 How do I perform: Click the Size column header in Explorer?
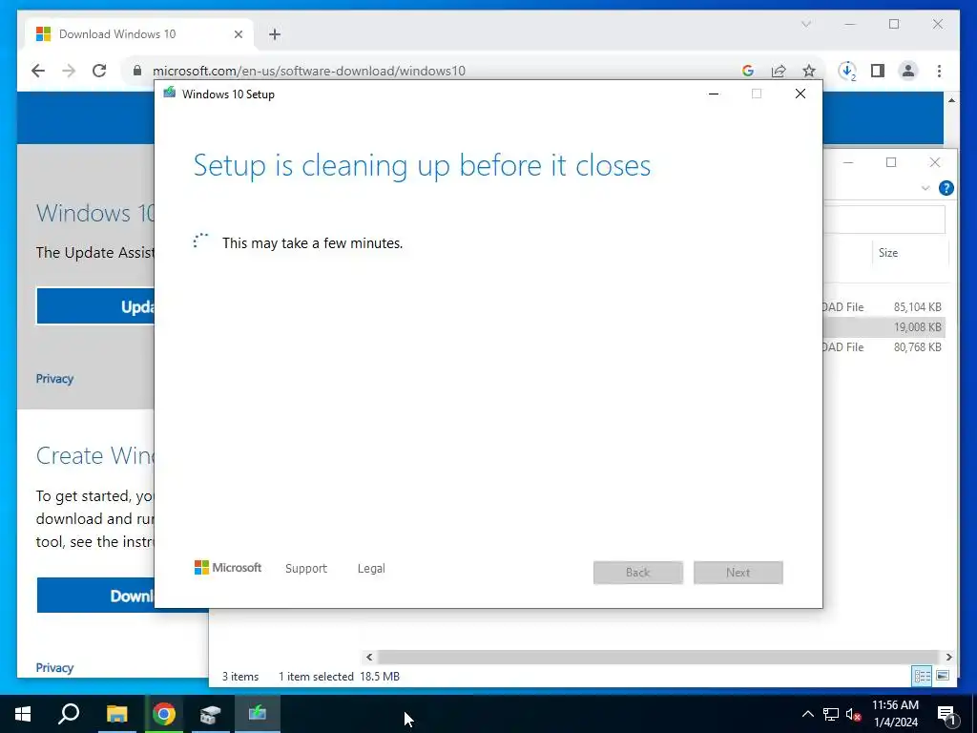click(x=909, y=252)
